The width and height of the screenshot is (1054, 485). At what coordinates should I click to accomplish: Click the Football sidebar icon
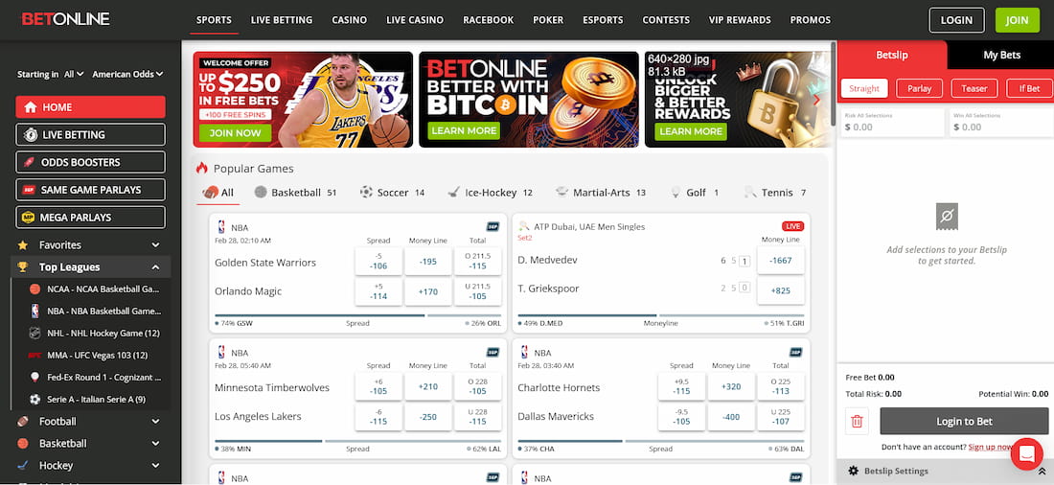[x=23, y=421]
